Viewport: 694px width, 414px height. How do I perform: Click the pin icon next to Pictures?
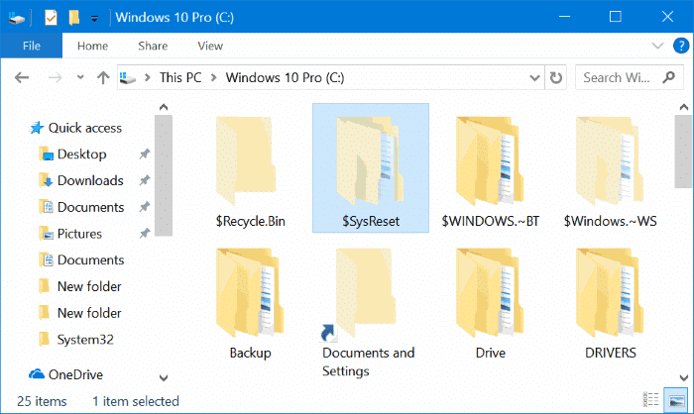pyautogui.click(x=145, y=233)
